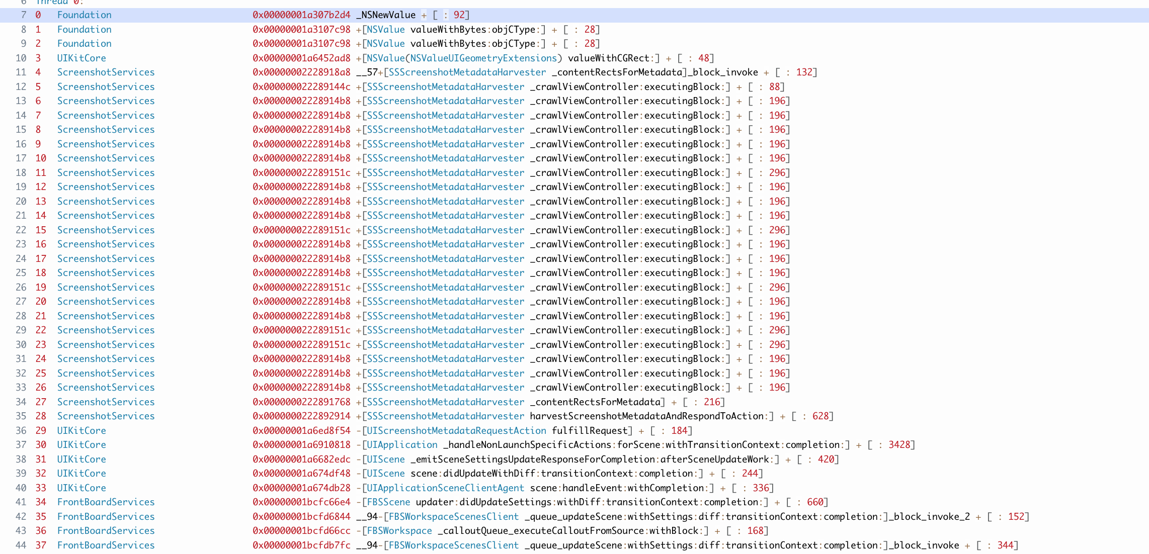Click ScreenshotServices label in frame 15
Screen dimensions: 1149x554
pos(106,230)
